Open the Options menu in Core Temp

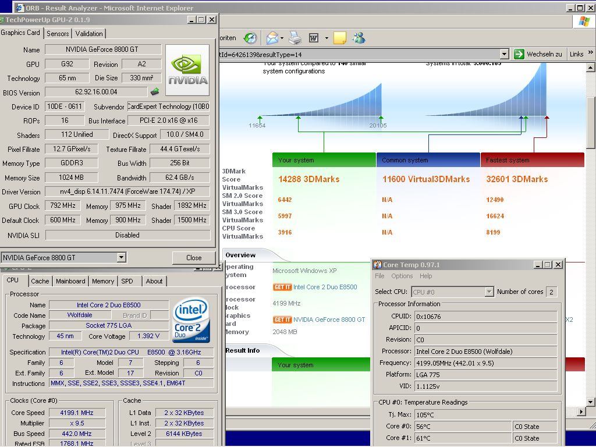pyautogui.click(x=402, y=276)
